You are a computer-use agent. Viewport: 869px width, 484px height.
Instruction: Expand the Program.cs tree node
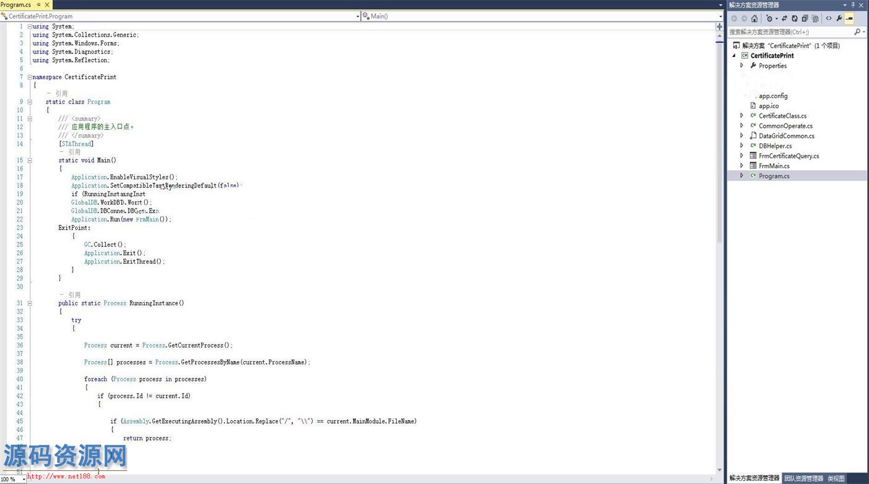tap(741, 176)
